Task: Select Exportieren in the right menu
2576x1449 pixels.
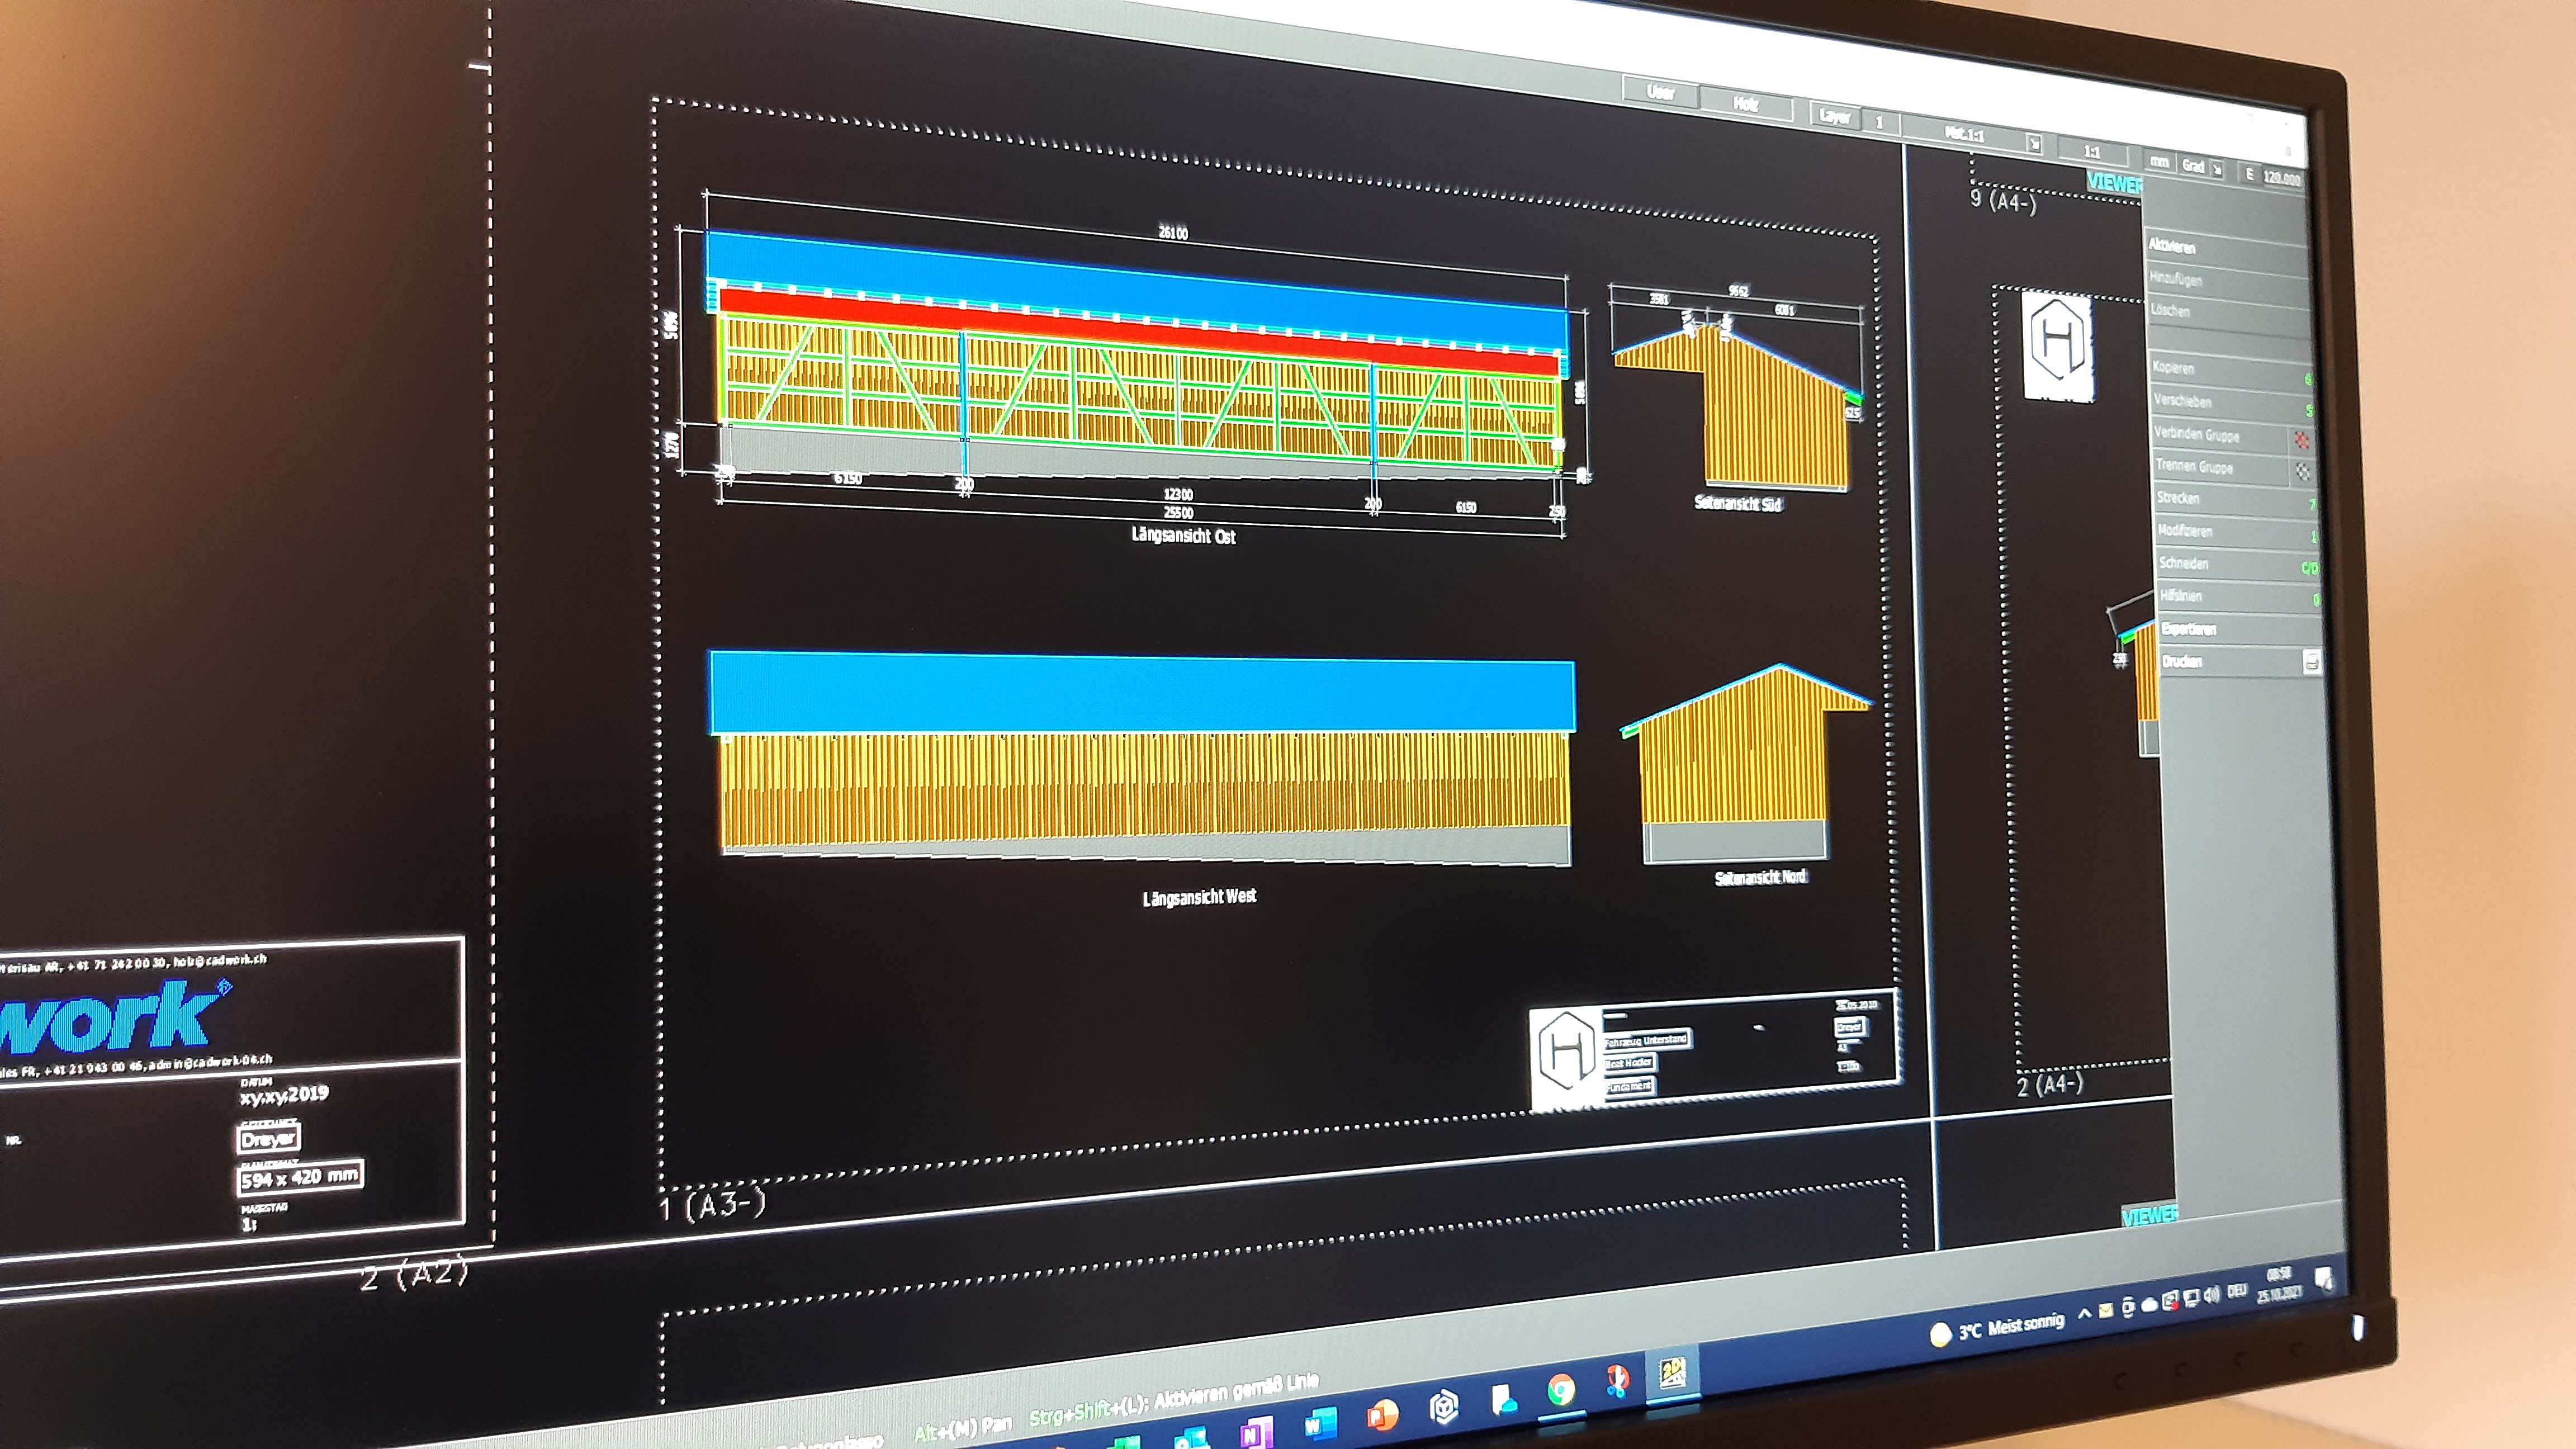Action: 2240,629
